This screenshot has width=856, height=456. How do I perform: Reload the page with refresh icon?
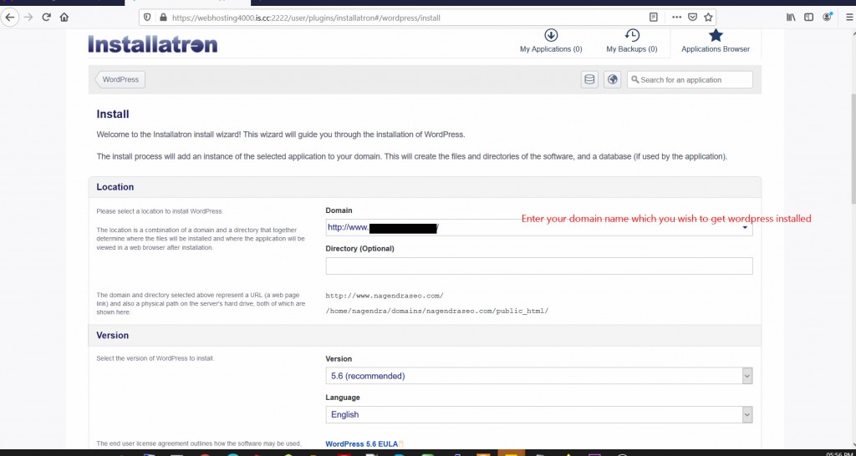point(47,17)
